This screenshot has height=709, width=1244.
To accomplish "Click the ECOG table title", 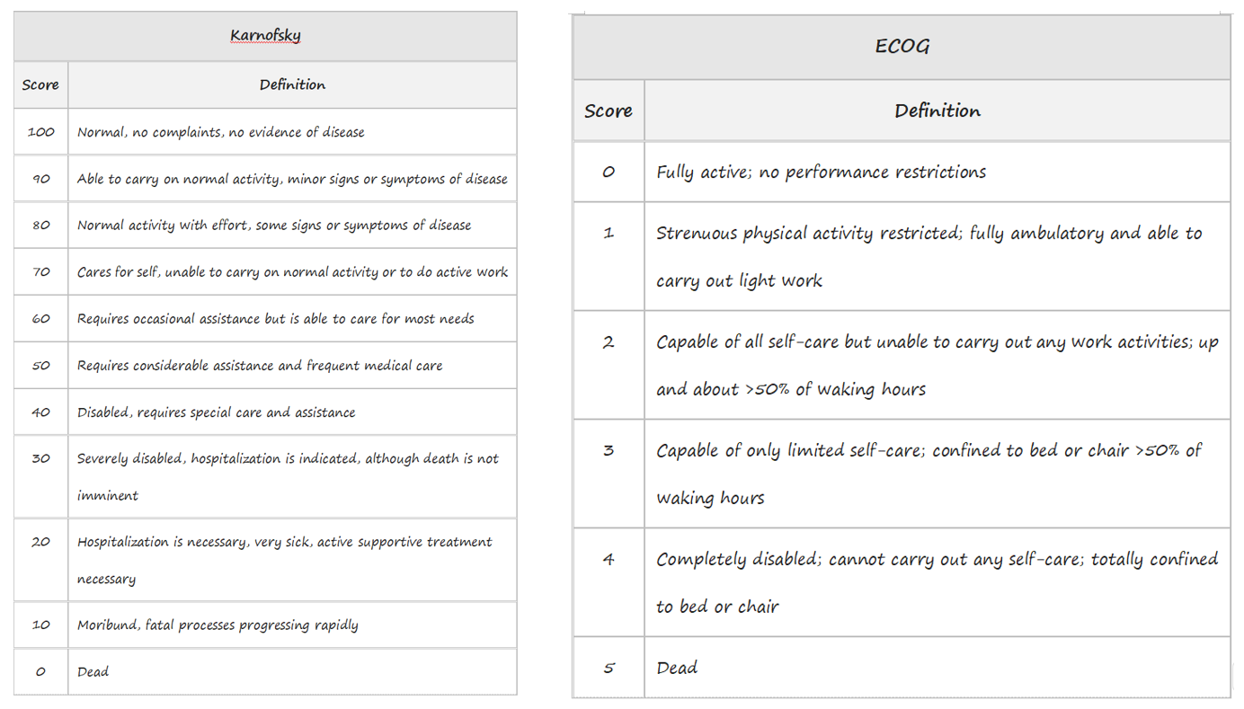I will pyautogui.click(x=902, y=47).
